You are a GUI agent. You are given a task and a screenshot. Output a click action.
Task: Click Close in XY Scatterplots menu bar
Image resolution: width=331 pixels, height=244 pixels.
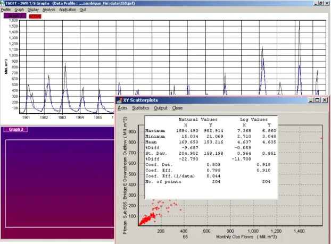pos(177,108)
